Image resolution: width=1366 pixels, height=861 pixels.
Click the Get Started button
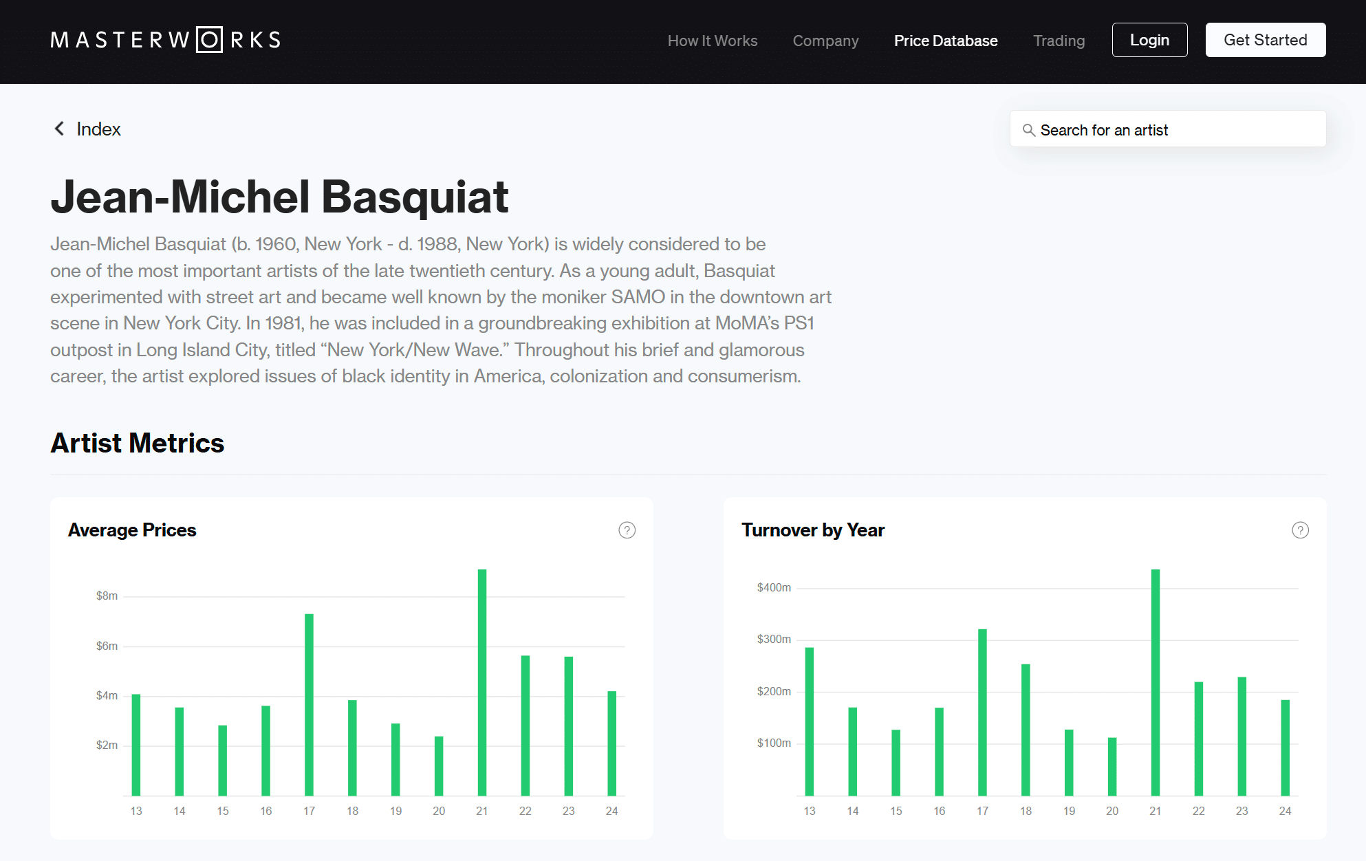click(1265, 40)
